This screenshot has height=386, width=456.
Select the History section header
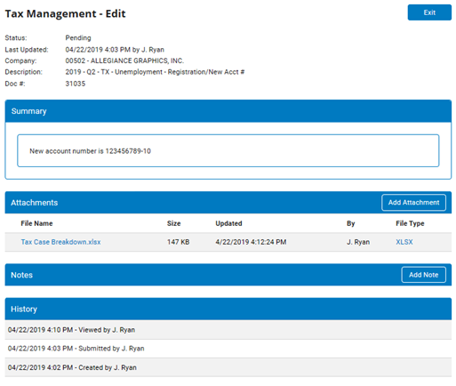coord(228,309)
